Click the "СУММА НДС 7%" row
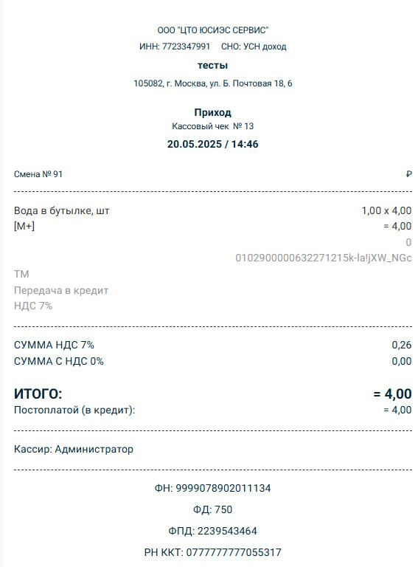 (x=212, y=345)
